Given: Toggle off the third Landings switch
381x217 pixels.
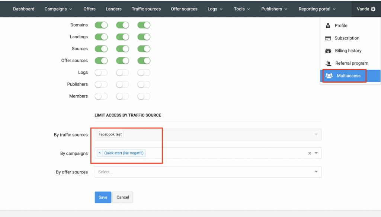Looking at the screenshot, I should (144, 36).
